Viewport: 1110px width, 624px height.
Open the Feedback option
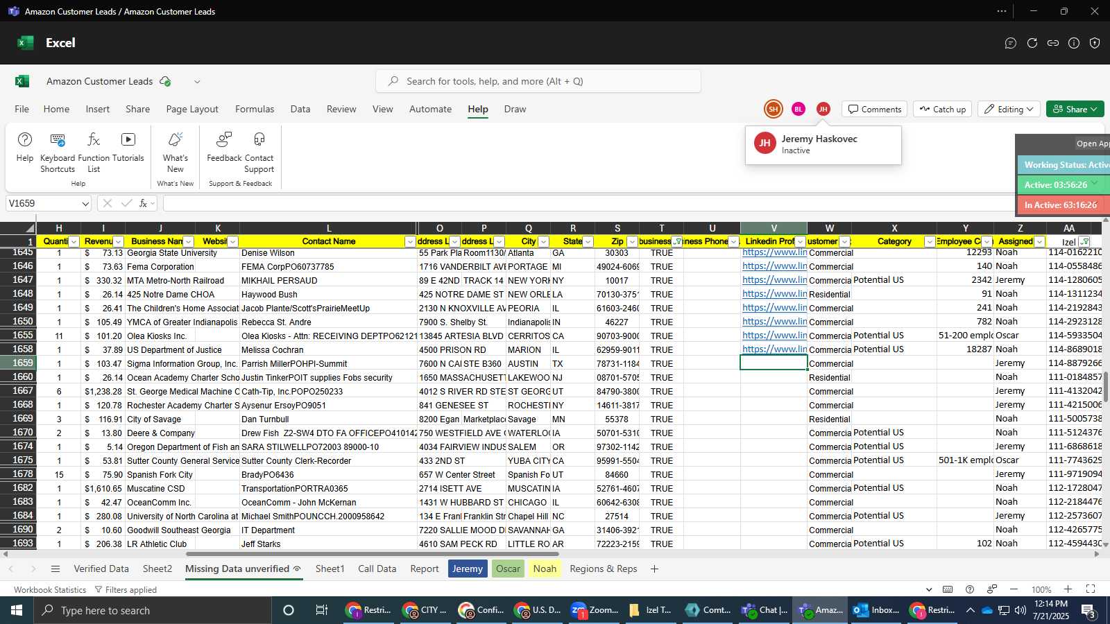coord(224,147)
